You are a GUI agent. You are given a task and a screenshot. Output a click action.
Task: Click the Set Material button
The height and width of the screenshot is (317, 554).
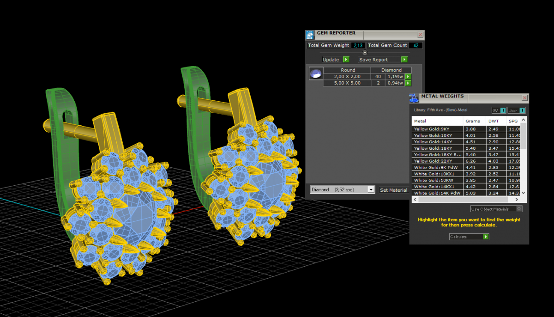[393, 190]
